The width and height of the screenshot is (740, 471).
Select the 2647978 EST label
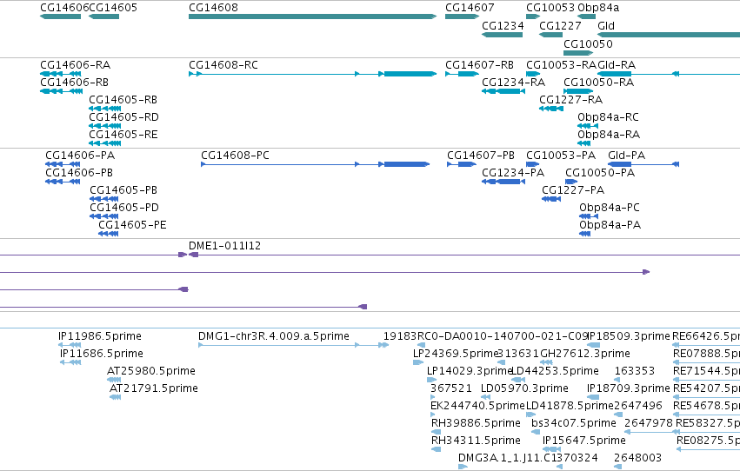pyautogui.click(x=649, y=424)
